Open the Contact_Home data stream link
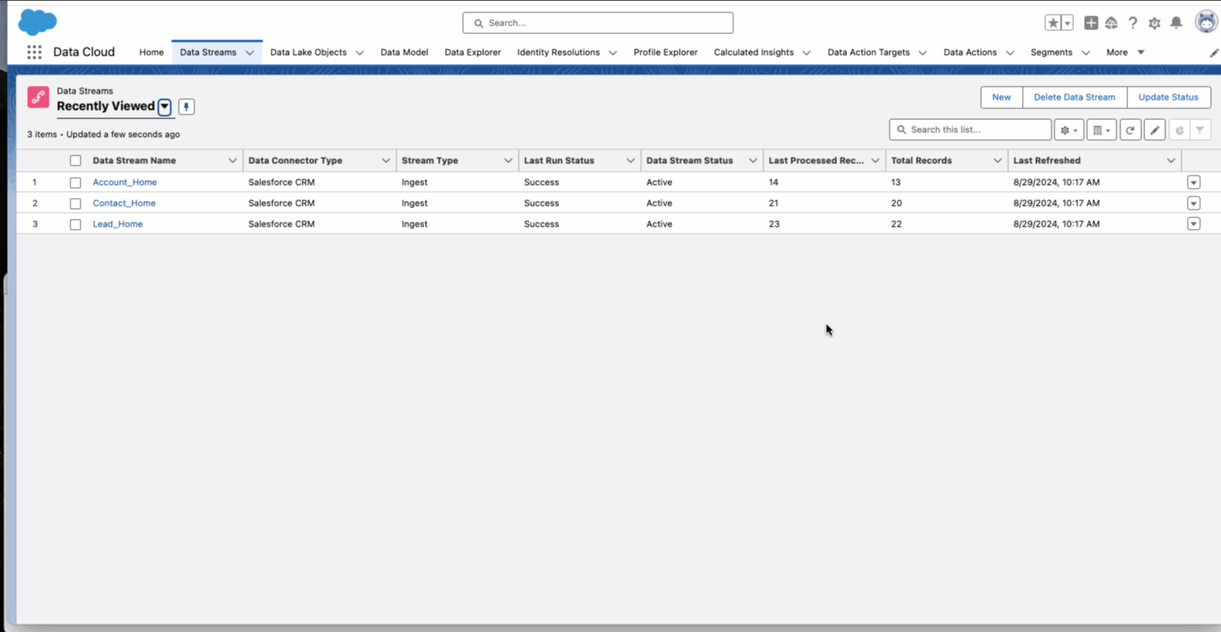Screen dimensions: 1221x632 pyautogui.click(x=124, y=203)
